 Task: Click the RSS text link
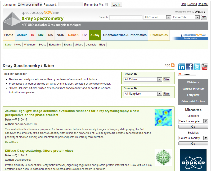[167, 65]
